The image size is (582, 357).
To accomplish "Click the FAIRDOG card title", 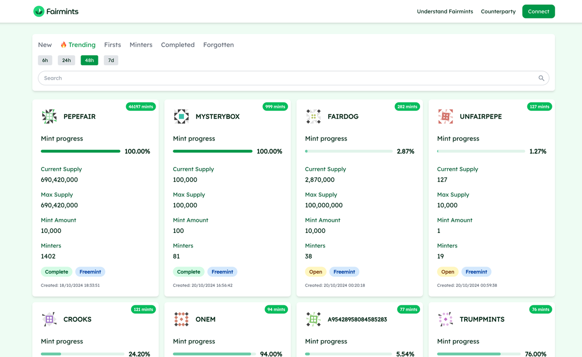I will (x=343, y=117).
